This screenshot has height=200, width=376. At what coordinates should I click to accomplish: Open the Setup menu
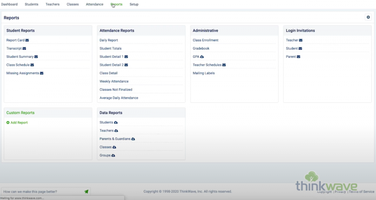[x=134, y=4]
